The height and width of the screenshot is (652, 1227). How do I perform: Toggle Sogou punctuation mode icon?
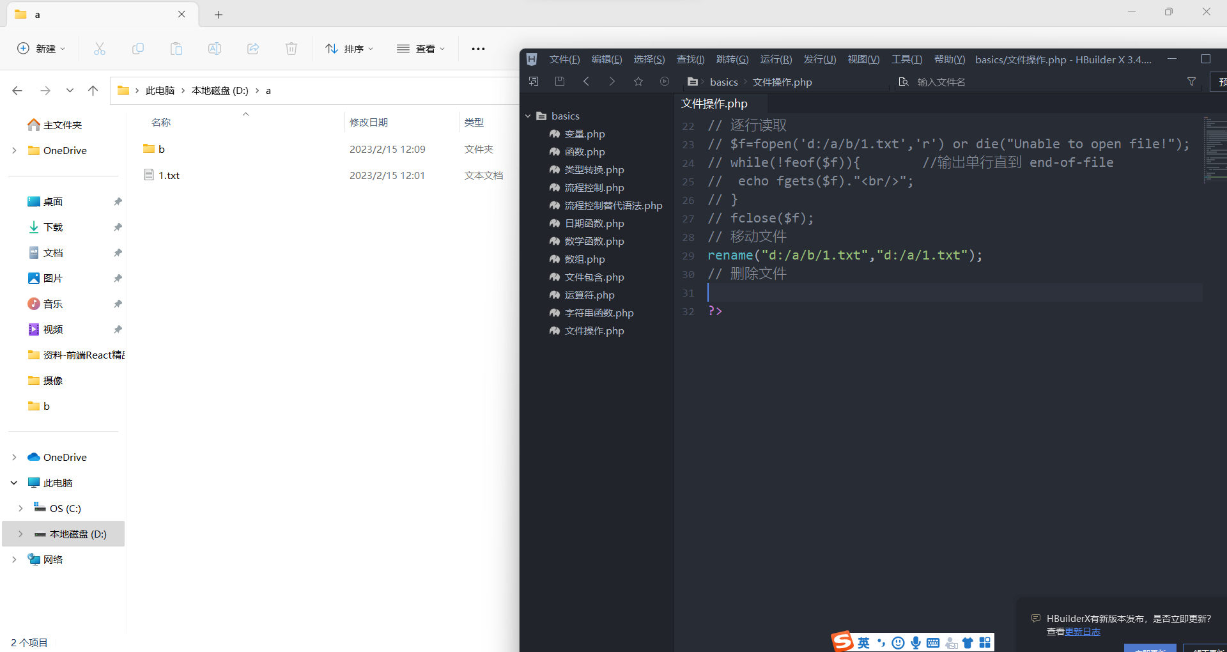pos(881,643)
